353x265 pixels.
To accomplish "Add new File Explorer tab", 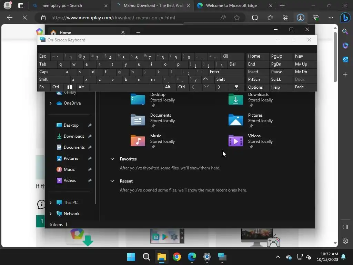I will [138, 33].
